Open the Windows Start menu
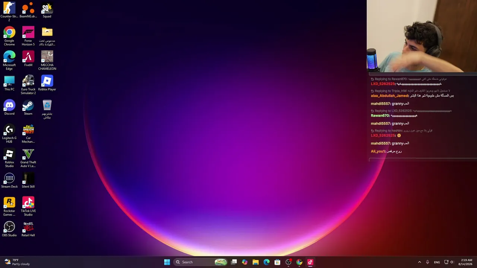 (x=167, y=262)
